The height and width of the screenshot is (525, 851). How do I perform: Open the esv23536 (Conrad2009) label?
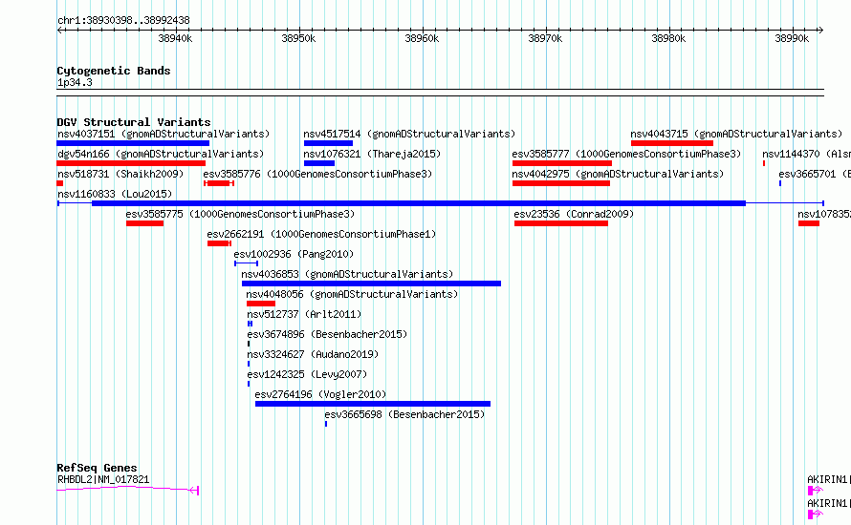point(574,214)
